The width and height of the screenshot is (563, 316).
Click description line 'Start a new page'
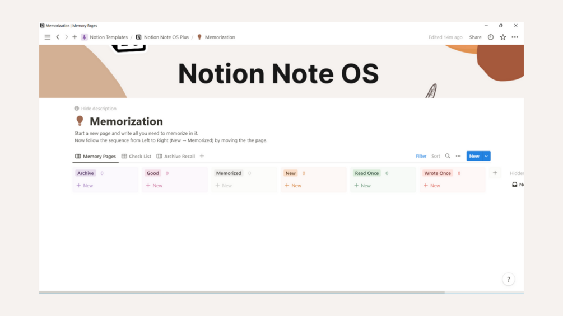(x=136, y=133)
